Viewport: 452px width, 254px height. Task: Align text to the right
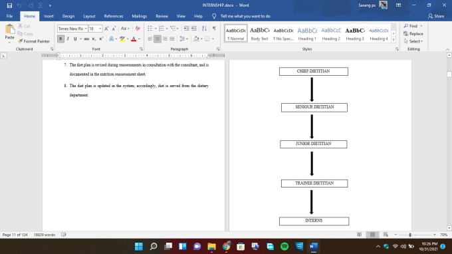point(165,39)
